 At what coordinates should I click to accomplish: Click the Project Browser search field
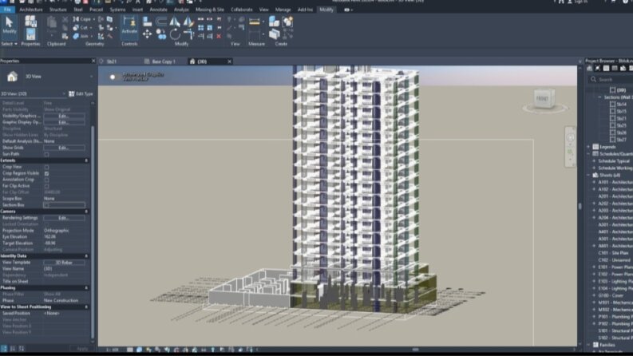click(x=611, y=80)
